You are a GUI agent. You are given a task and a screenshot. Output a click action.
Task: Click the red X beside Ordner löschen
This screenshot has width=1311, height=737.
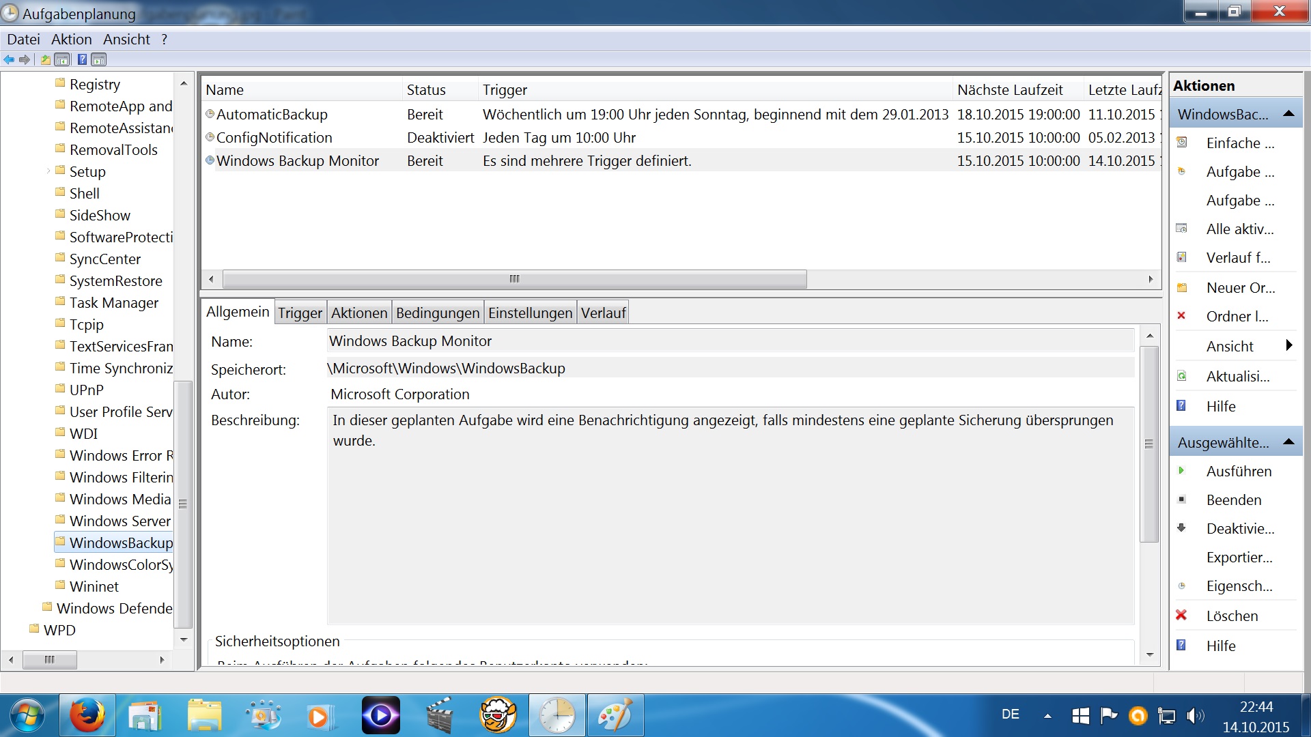[x=1181, y=316]
